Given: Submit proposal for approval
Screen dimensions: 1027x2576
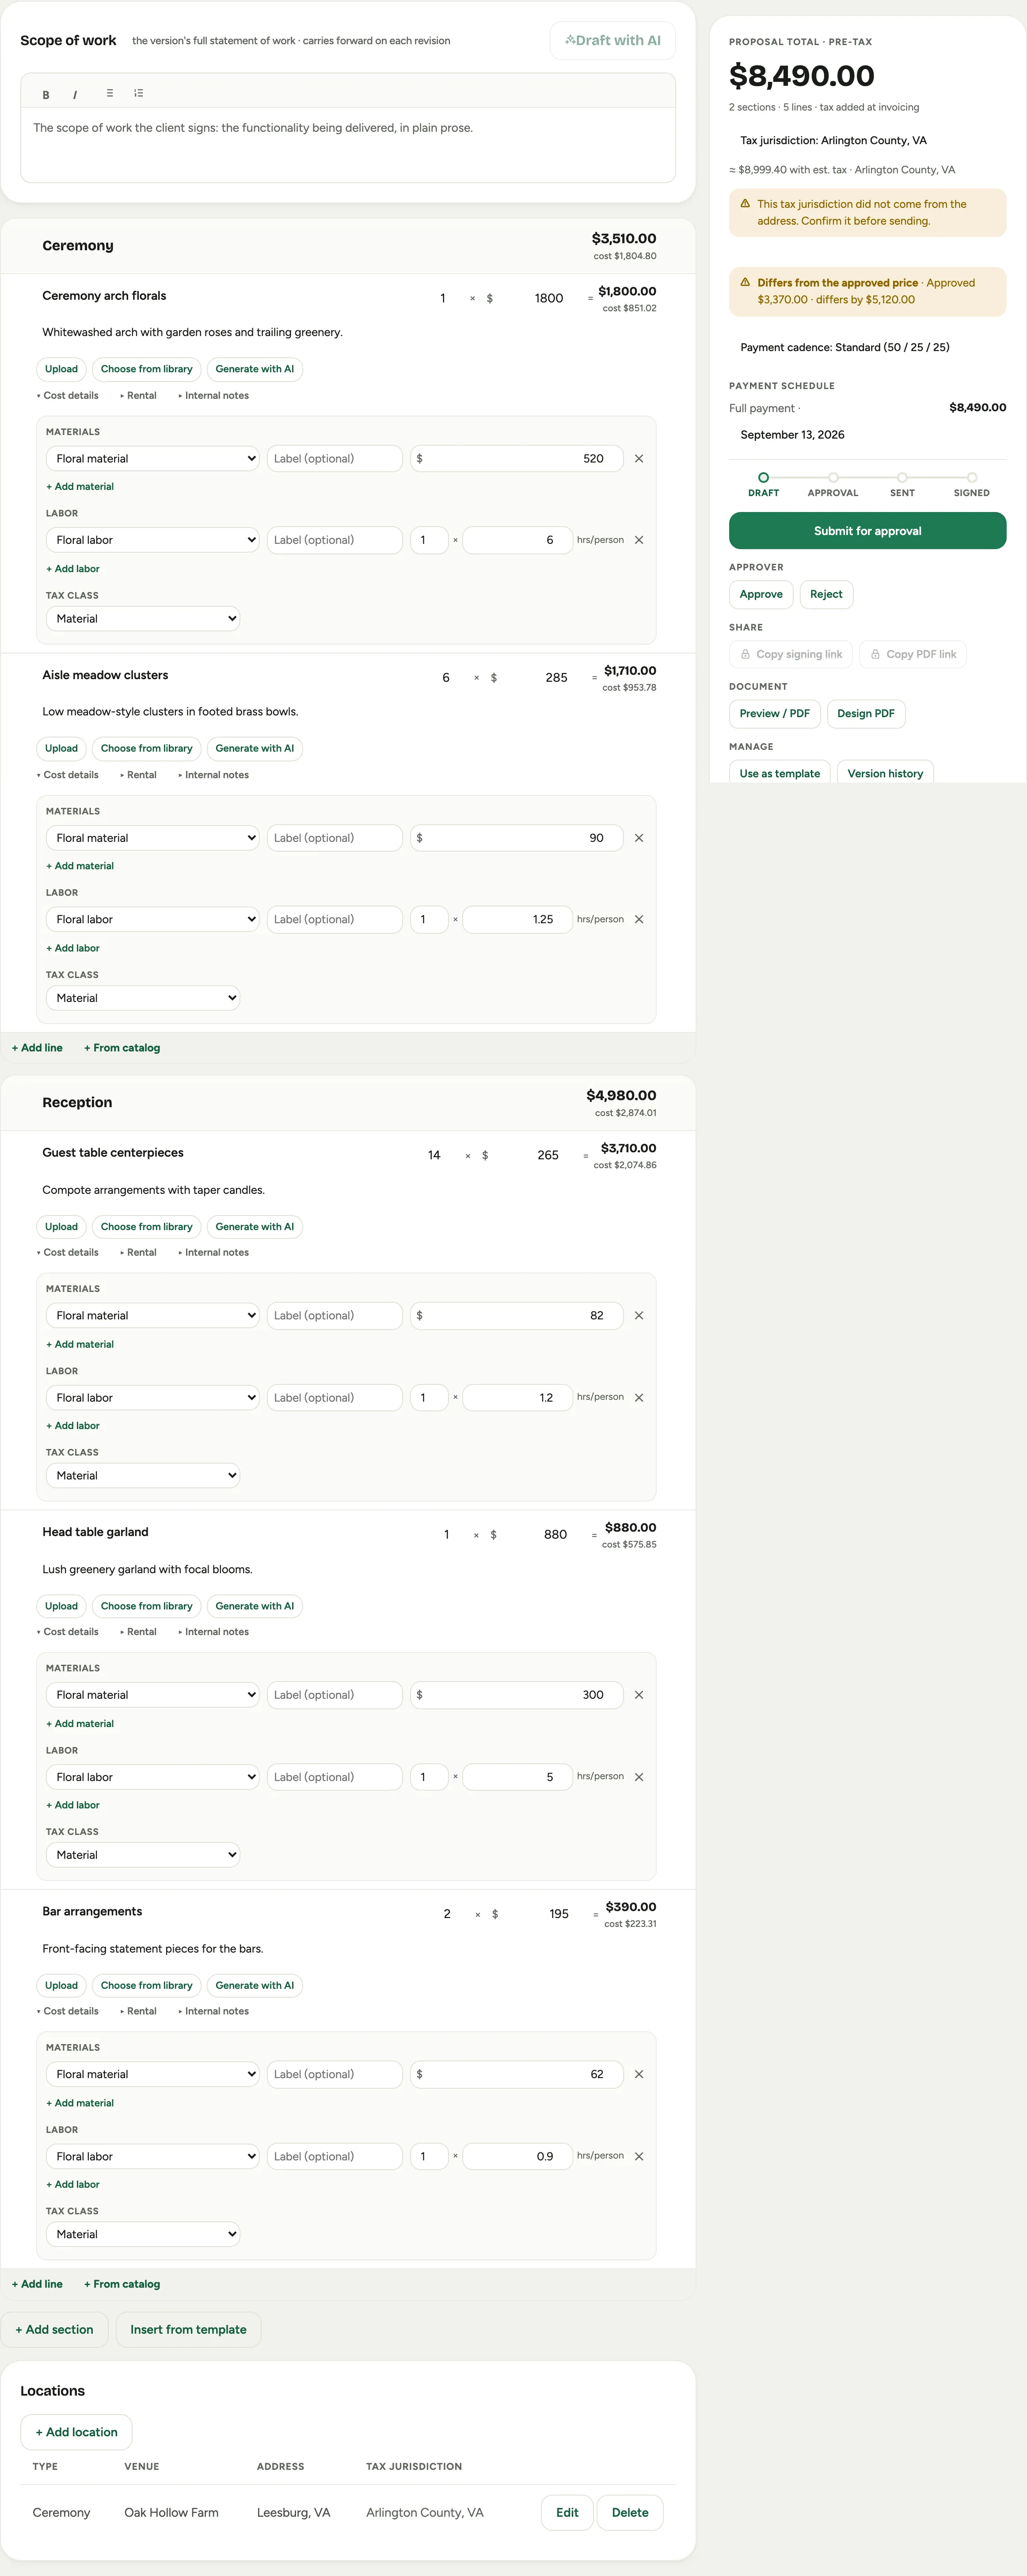Looking at the screenshot, I should 867,531.
